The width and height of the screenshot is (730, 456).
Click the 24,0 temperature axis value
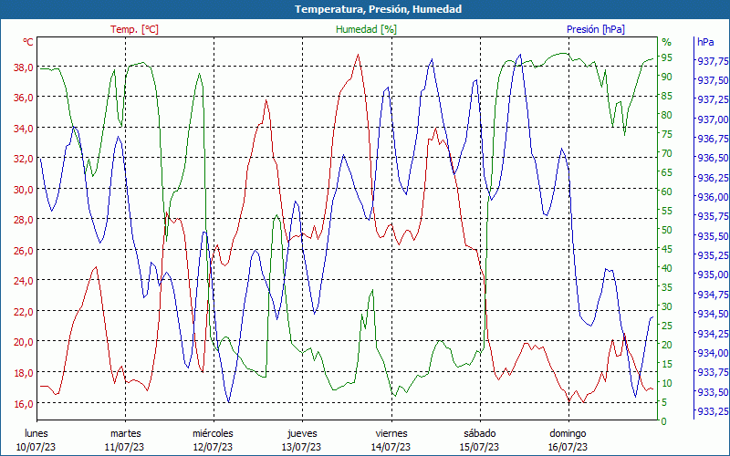24,281
